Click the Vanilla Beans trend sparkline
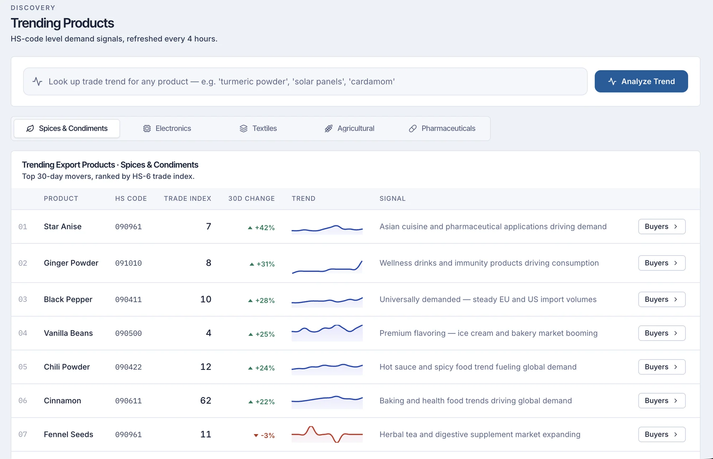 327,332
